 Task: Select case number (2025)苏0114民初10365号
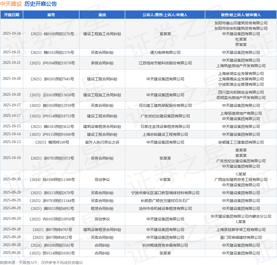coord(52,253)
